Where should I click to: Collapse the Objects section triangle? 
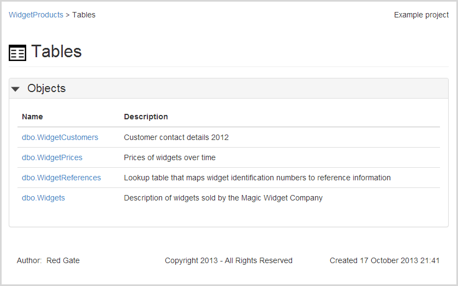point(15,89)
